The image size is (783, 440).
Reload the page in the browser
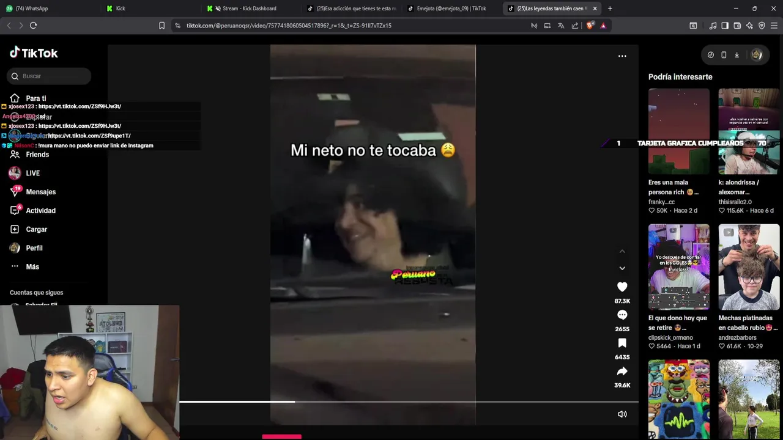[34, 26]
